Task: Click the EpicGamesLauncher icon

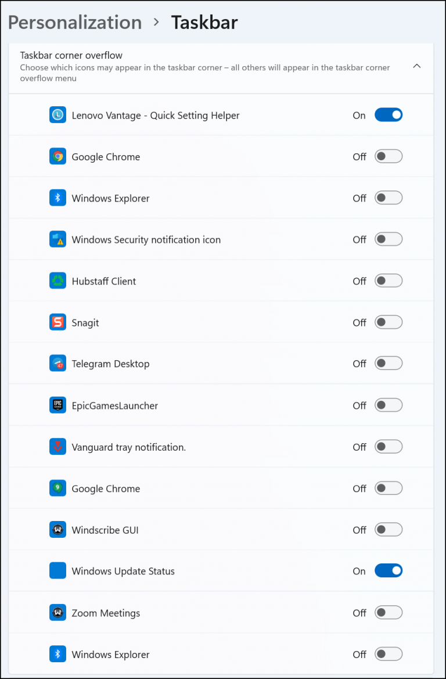Action: tap(57, 405)
